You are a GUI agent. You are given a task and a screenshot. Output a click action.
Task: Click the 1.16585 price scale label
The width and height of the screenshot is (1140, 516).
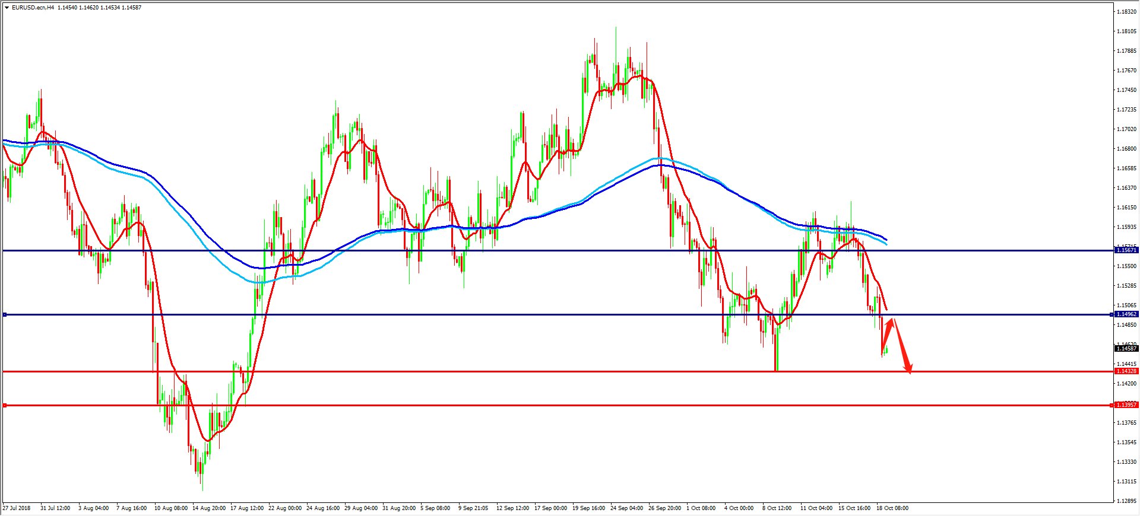pos(1127,168)
